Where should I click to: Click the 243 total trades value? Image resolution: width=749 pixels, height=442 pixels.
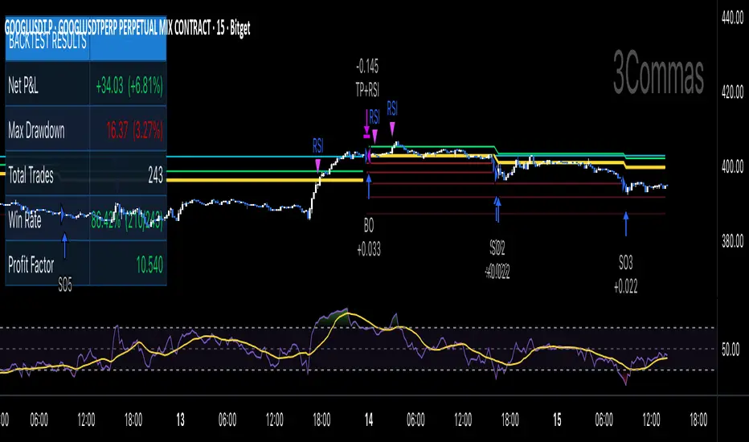coord(155,175)
